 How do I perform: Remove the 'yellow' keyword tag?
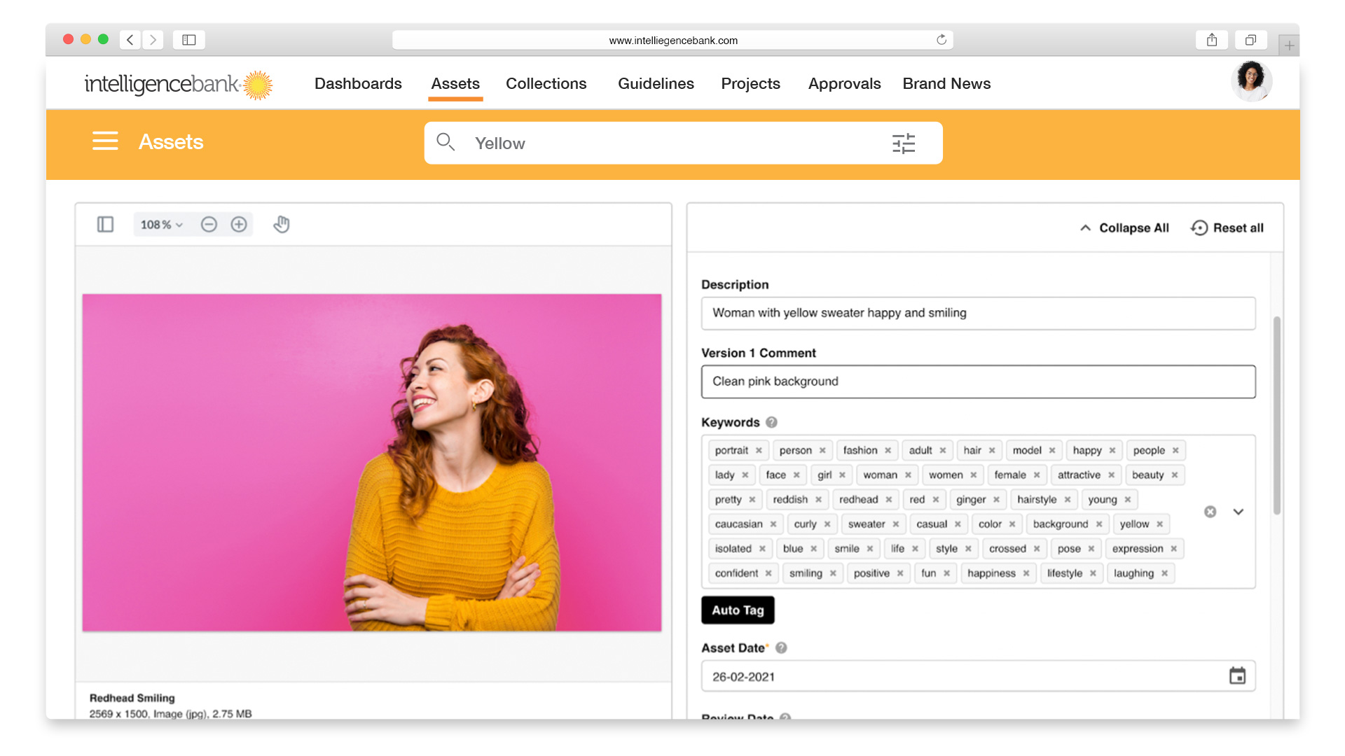click(x=1160, y=524)
